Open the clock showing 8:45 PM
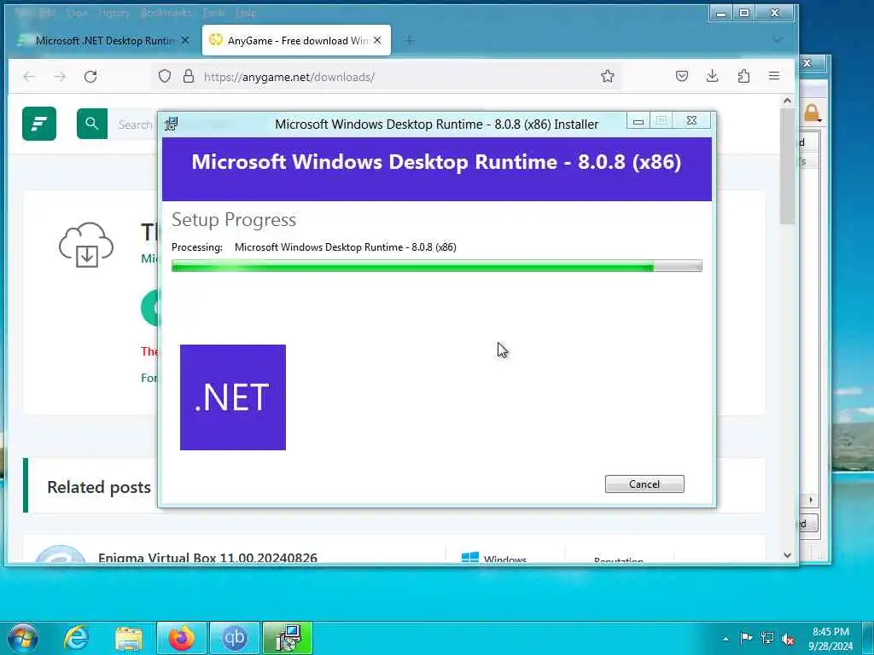This screenshot has height=655, width=874. [830, 639]
